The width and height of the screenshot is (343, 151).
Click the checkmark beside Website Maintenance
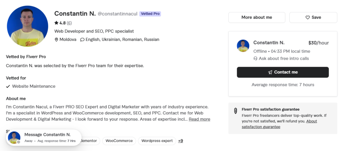[x=8, y=86]
